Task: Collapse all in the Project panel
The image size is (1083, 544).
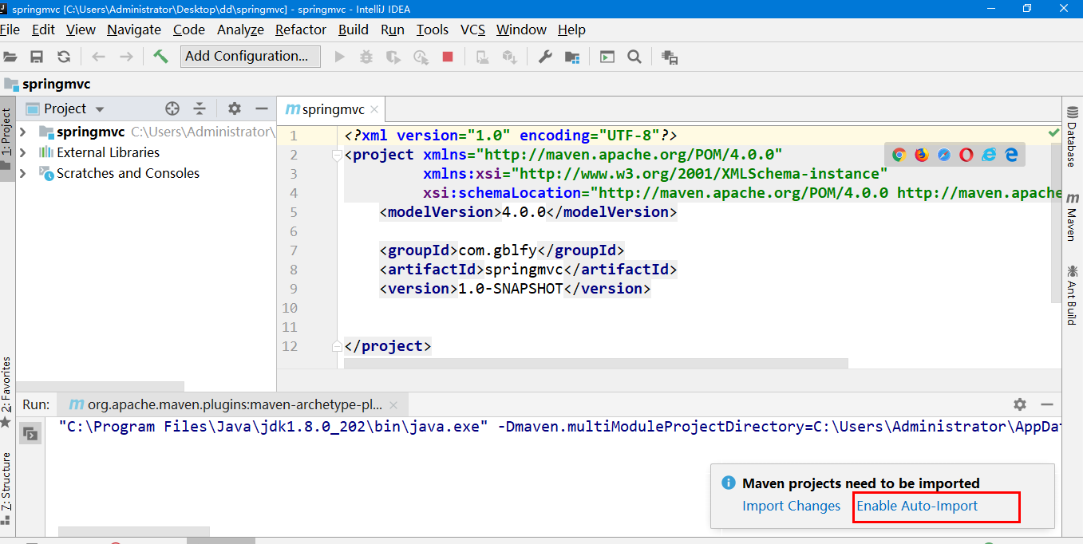Action: [x=200, y=108]
